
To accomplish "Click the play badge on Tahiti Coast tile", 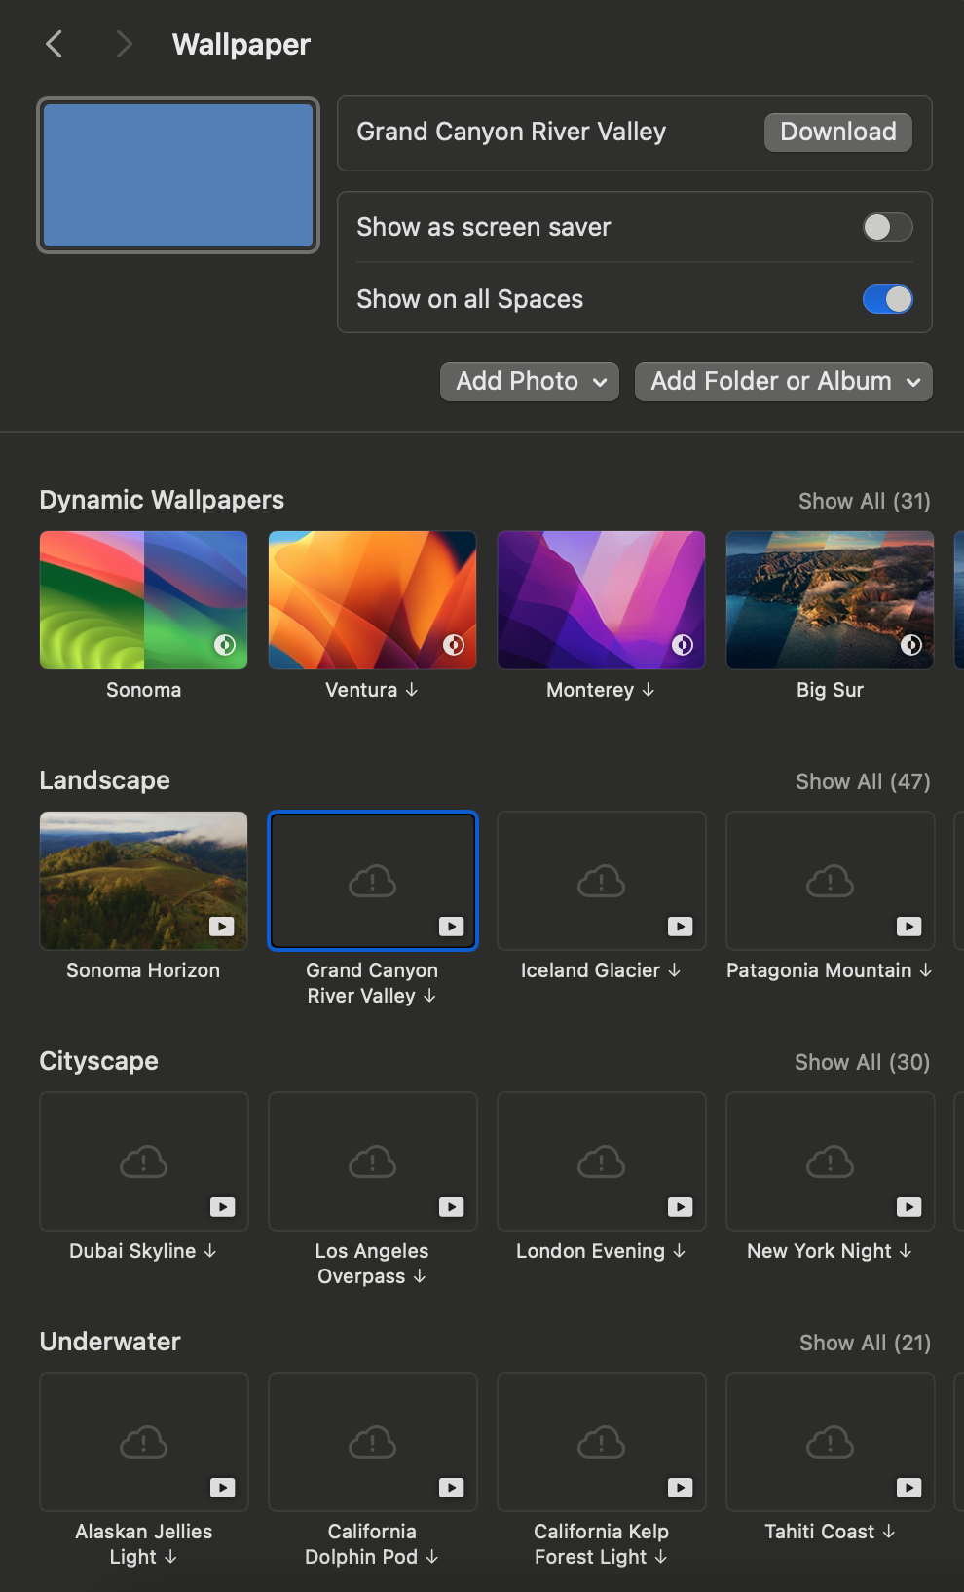I will 908,1488.
